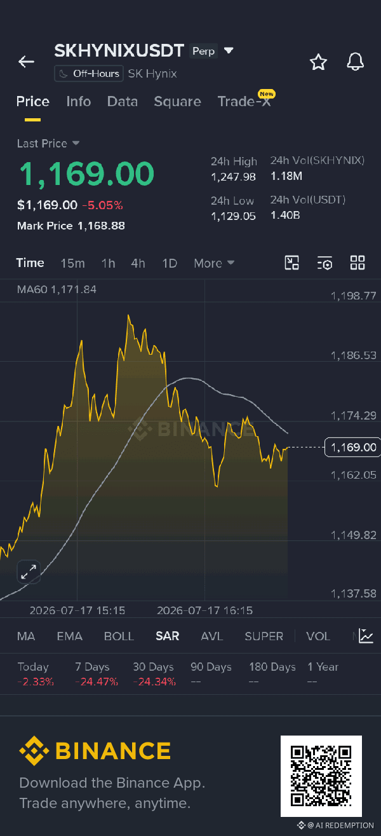Open price alert bell icon

coord(355,62)
